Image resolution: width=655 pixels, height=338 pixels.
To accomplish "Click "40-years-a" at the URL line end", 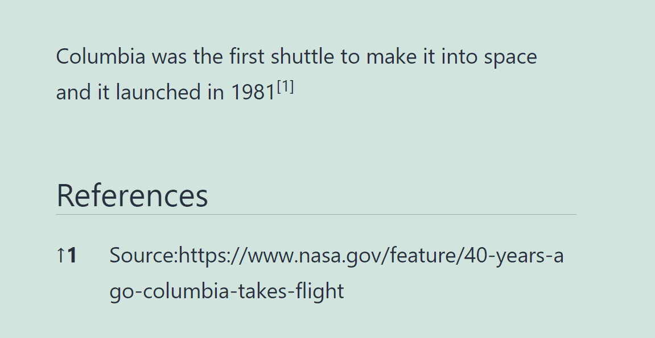I will tap(514, 256).
